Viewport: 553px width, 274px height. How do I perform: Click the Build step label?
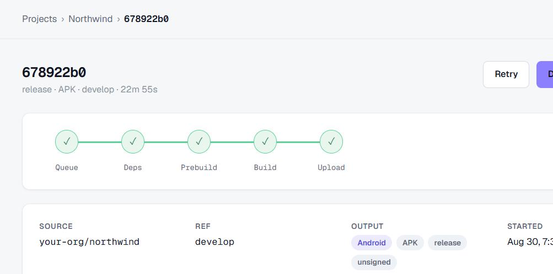click(265, 167)
